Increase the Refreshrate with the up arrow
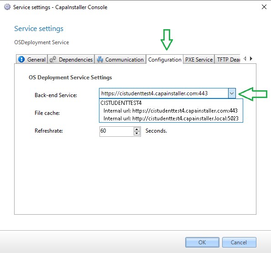 [x=137, y=129]
